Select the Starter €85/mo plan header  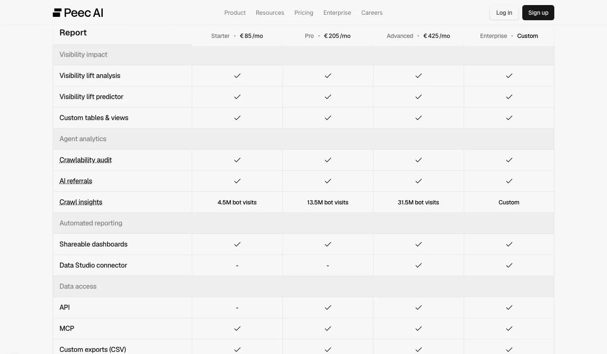tap(237, 36)
